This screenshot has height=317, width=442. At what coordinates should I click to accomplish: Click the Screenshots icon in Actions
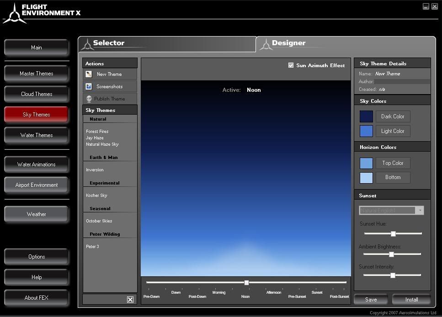pyautogui.click(x=89, y=86)
